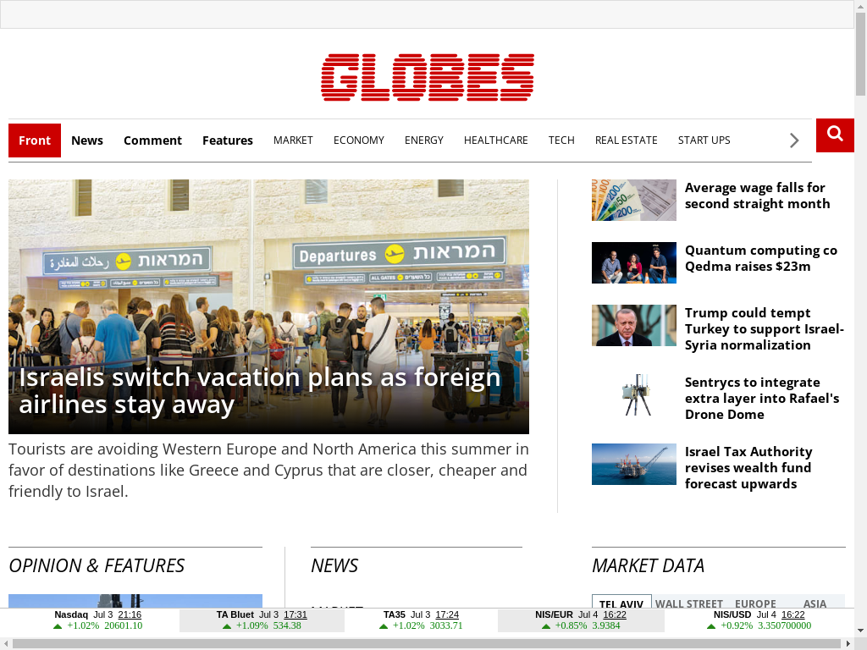
Task: Click the Drone Dome device thumbnail
Action: [633, 394]
